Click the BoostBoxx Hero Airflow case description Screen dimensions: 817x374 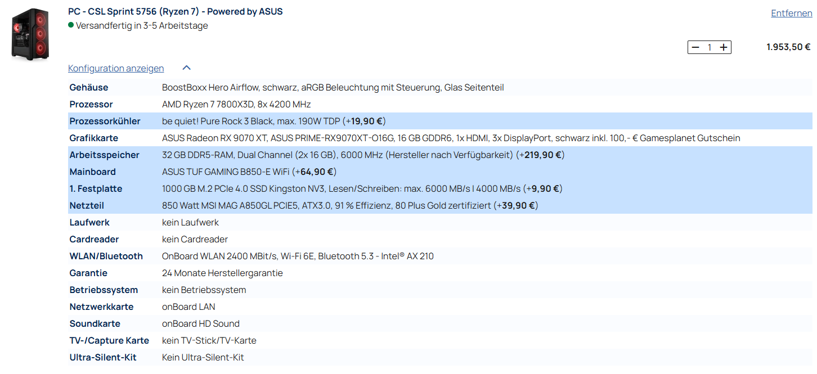333,87
